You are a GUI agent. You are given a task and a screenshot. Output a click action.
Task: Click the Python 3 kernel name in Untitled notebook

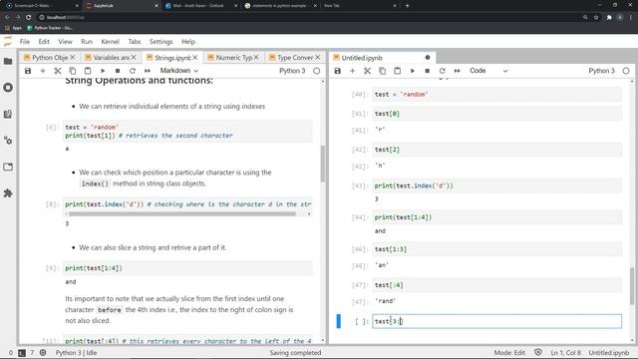point(601,71)
